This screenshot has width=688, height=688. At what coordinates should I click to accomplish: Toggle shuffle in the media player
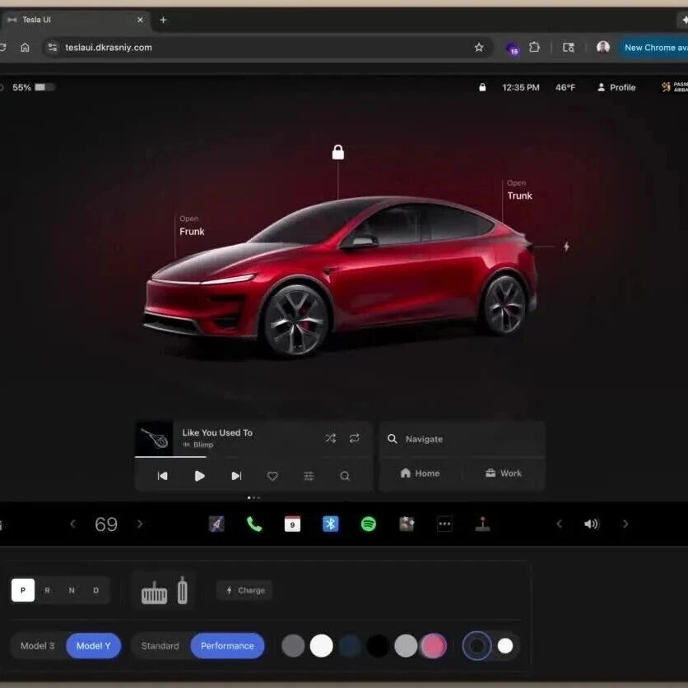click(330, 438)
